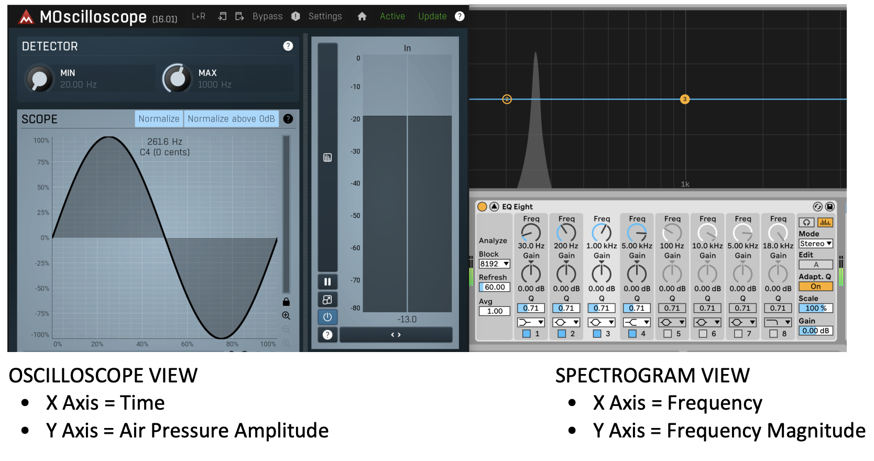The image size is (874, 461).
Task: Click the EQ Eight hot-swap preset icon
Action: (x=817, y=206)
